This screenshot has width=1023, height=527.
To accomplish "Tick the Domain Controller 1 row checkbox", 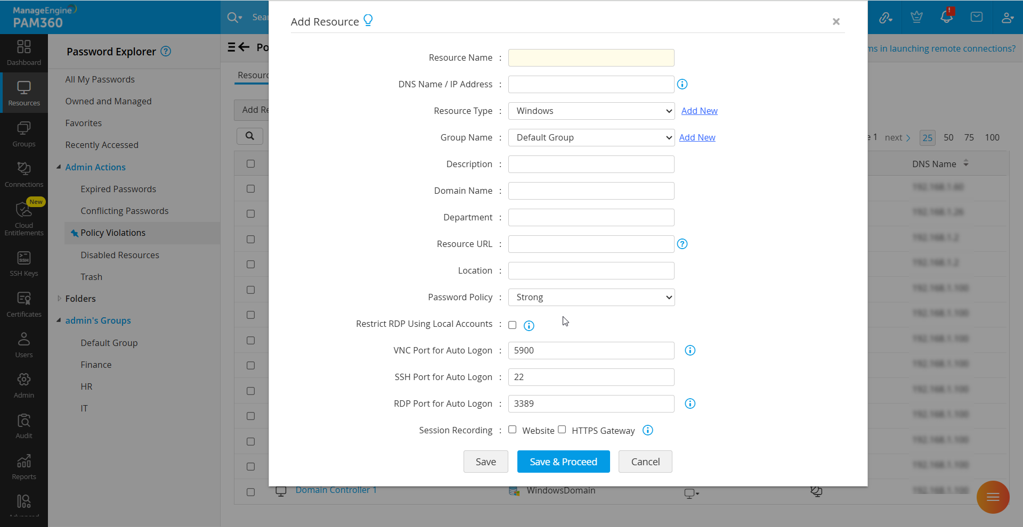I will click(x=251, y=492).
